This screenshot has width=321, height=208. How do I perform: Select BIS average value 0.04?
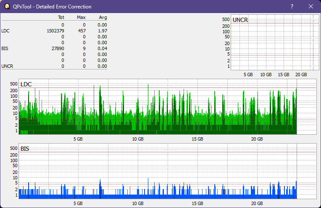point(103,48)
